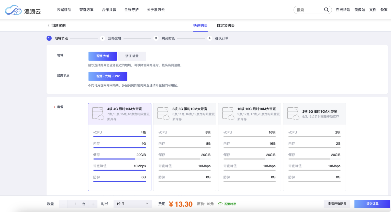Click the 浪浪云 cloud logo
Screen dimensions: 391x212
pyautogui.click(x=23, y=10)
